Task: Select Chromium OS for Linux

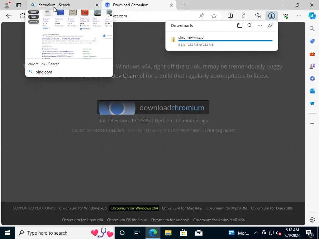Action: pyautogui.click(x=127, y=220)
